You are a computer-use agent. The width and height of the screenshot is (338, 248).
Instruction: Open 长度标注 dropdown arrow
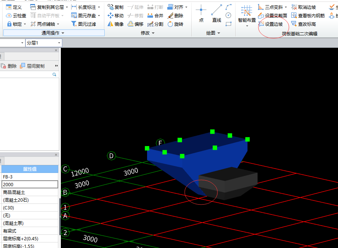[x=99, y=7]
